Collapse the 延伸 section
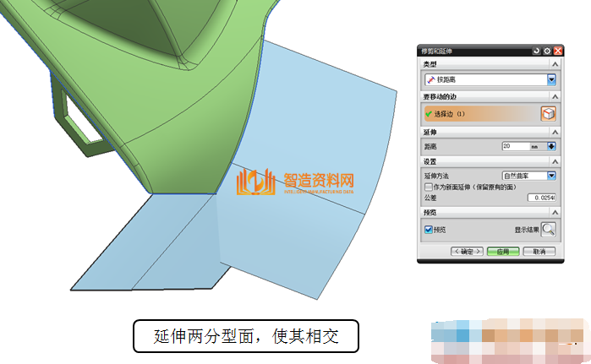Screen dimensions: 591x364 555,132
